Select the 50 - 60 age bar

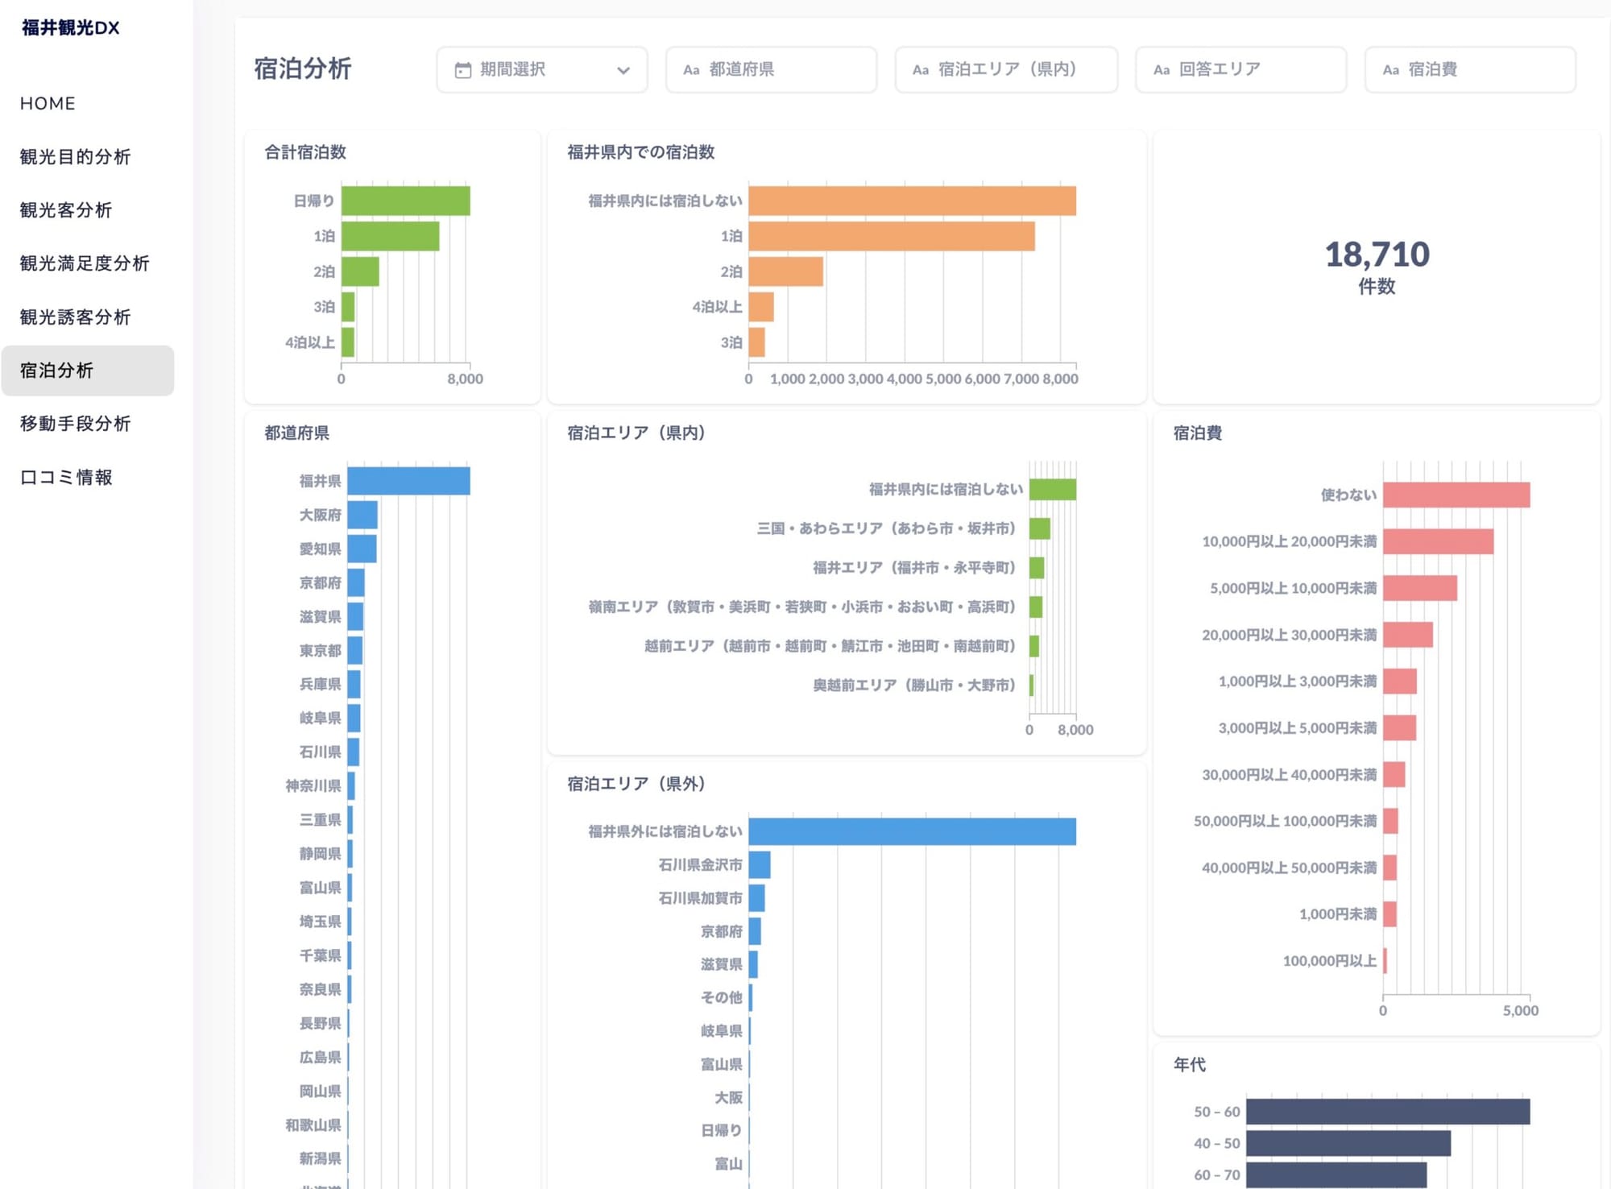point(1387,1112)
